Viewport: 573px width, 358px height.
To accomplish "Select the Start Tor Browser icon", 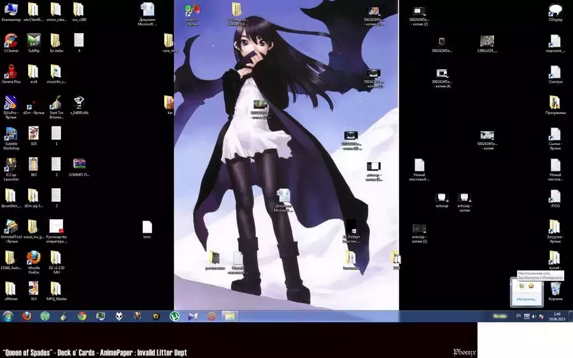I will click(x=56, y=107).
